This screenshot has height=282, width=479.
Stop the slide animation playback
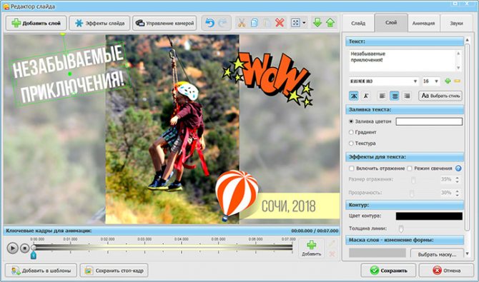tap(25, 248)
